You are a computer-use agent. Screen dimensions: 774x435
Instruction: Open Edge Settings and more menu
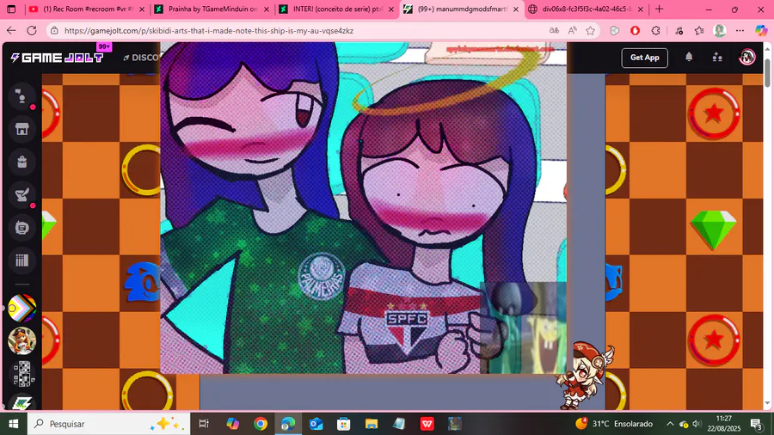[x=740, y=31]
